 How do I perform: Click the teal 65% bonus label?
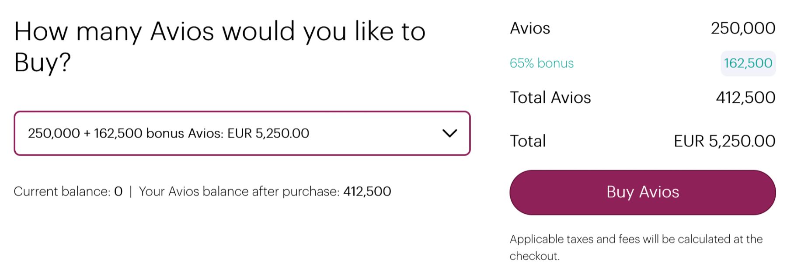click(x=541, y=63)
